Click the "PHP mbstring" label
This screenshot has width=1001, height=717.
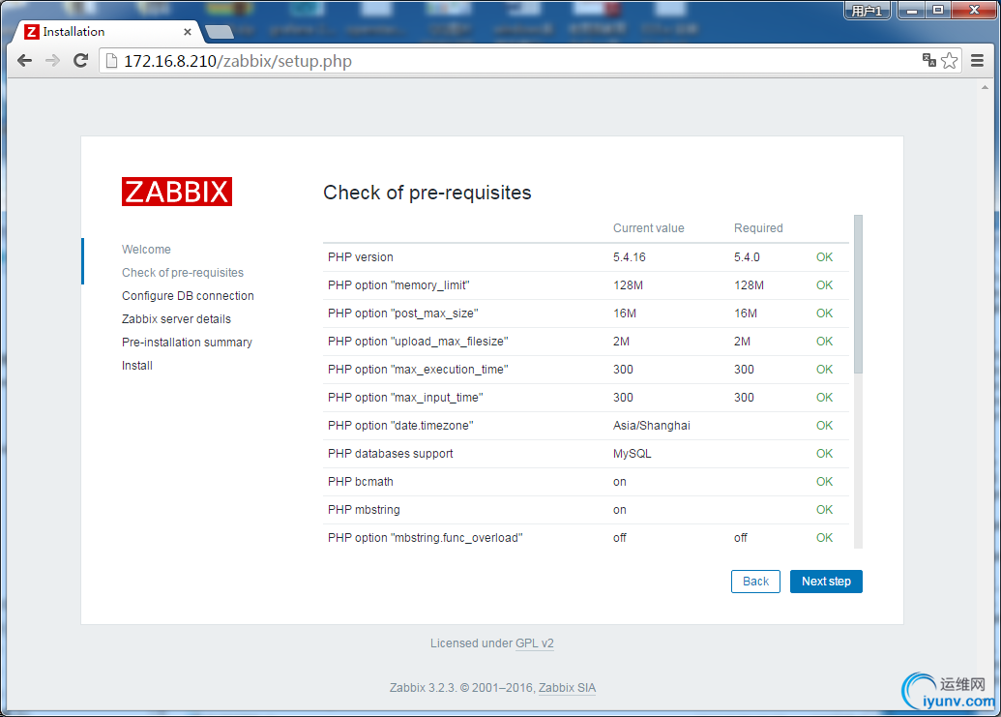tap(364, 510)
